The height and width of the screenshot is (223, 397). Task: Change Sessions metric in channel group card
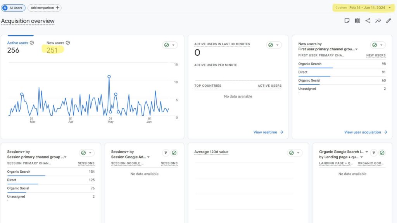pos(16,152)
